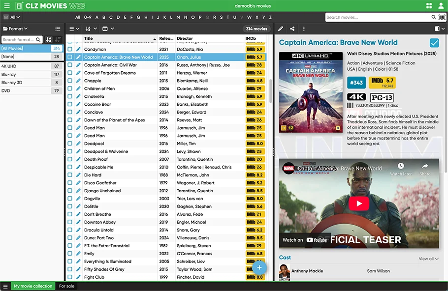Sort folders alphabetically

pyautogui.click(x=49, y=40)
